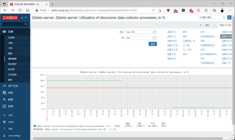This screenshot has width=235, height=140.
Task: Select the 最近 30 天 time range link
Action: (172, 41)
